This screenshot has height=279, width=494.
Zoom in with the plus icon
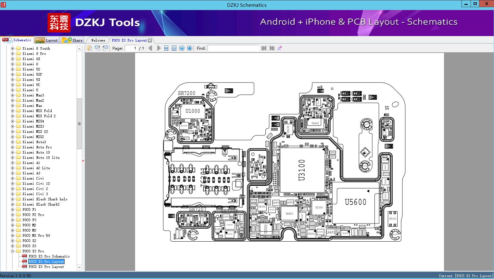tap(190, 48)
